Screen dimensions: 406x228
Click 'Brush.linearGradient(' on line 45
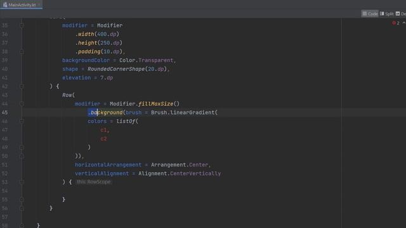[185, 113]
